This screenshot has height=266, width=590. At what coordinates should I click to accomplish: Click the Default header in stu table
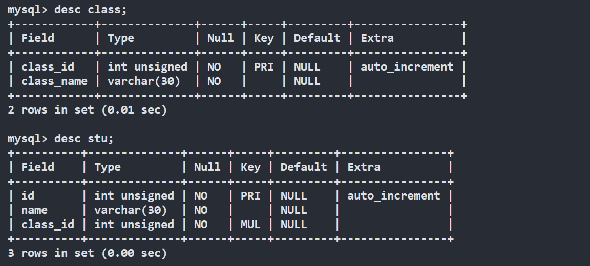[x=304, y=167]
